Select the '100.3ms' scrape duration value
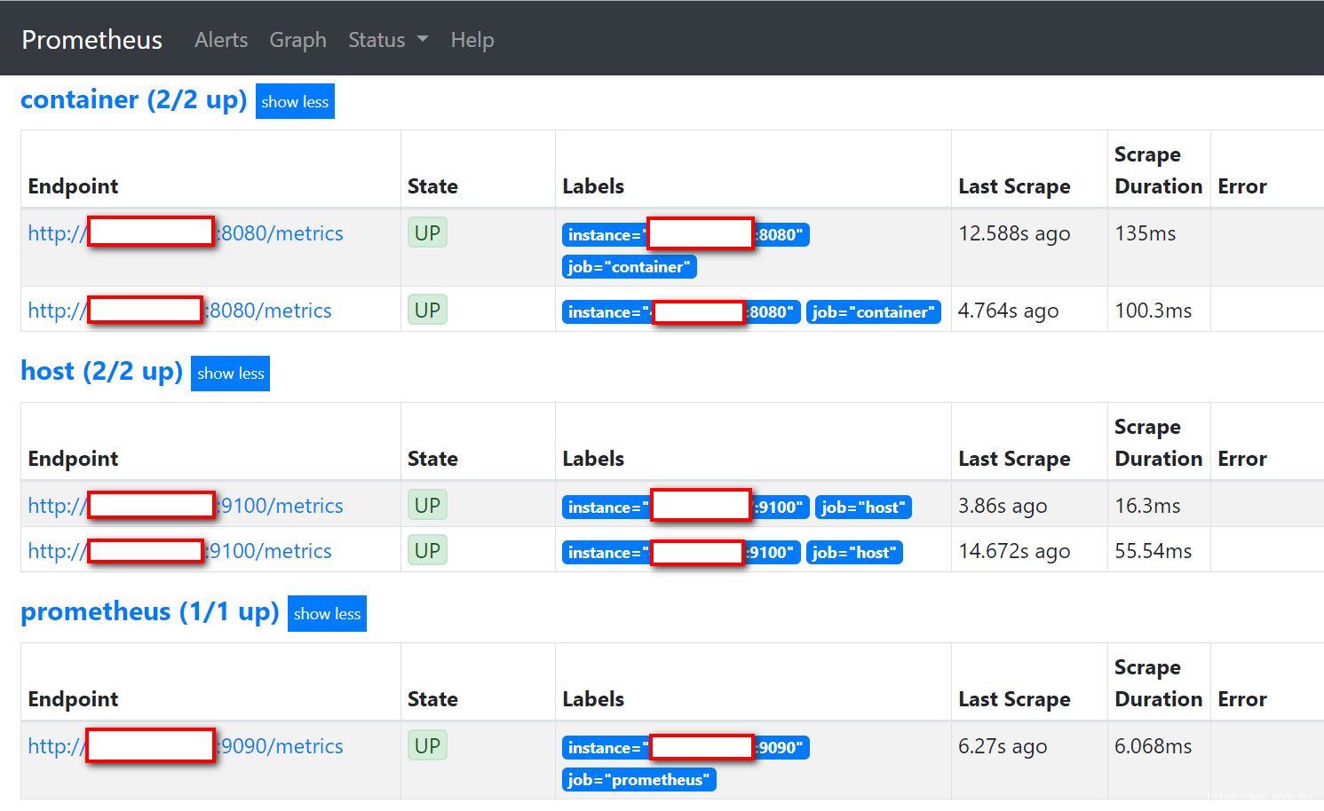1324x811 pixels. (x=1154, y=311)
